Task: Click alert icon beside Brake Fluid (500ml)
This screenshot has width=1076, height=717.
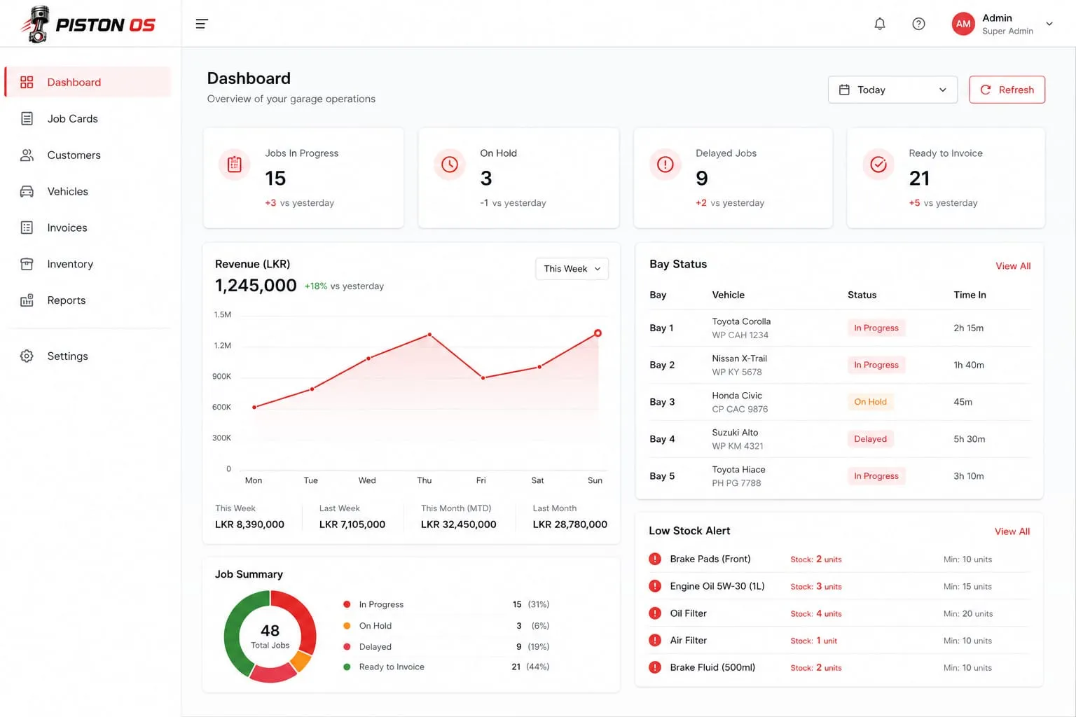Action: click(x=655, y=667)
